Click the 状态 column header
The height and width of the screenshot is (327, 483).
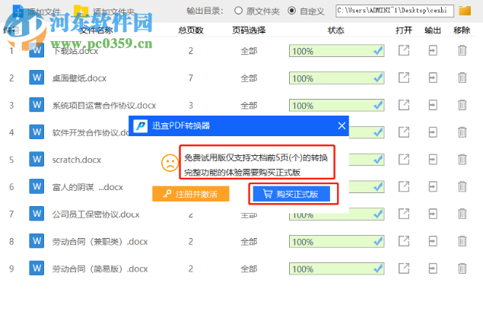(335, 30)
